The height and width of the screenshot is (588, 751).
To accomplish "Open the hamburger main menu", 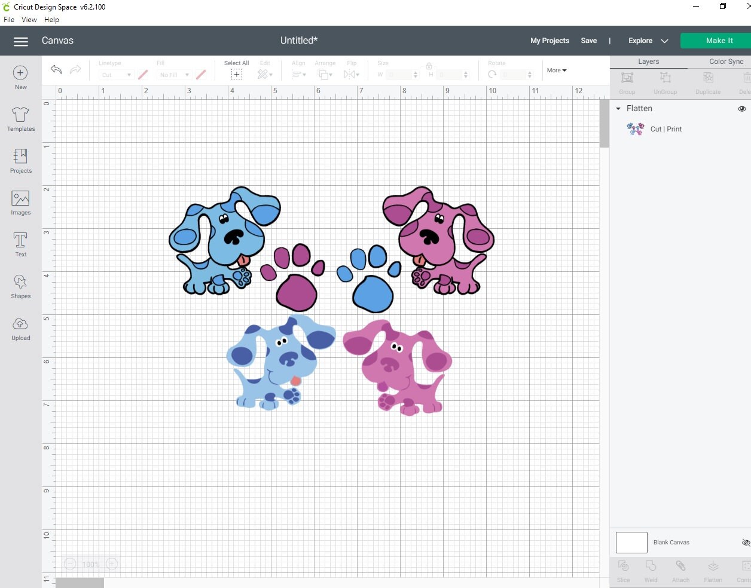I will [x=21, y=41].
